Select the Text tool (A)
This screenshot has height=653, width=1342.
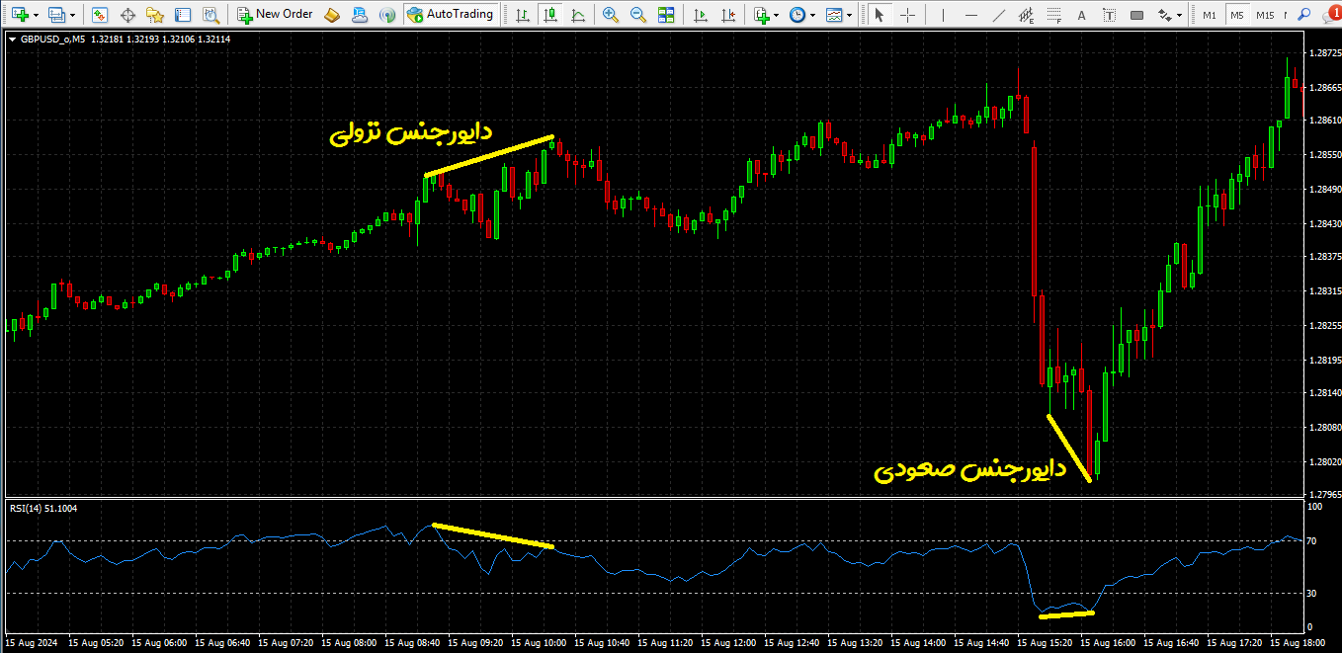1081,15
